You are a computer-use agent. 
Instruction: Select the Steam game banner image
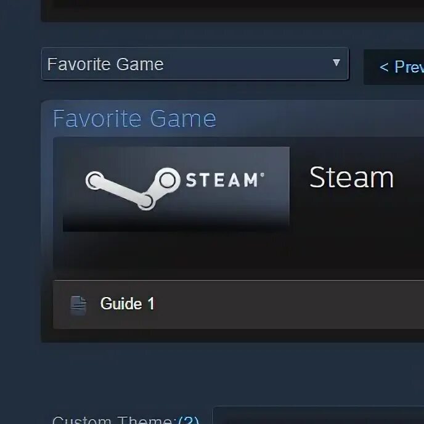click(x=176, y=189)
